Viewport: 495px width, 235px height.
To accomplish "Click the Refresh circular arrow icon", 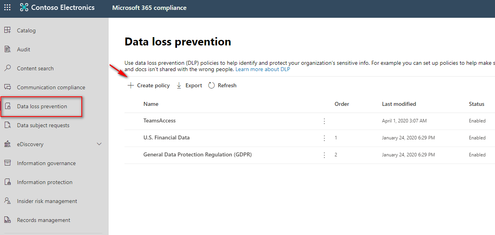I will click(x=211, y=85).
